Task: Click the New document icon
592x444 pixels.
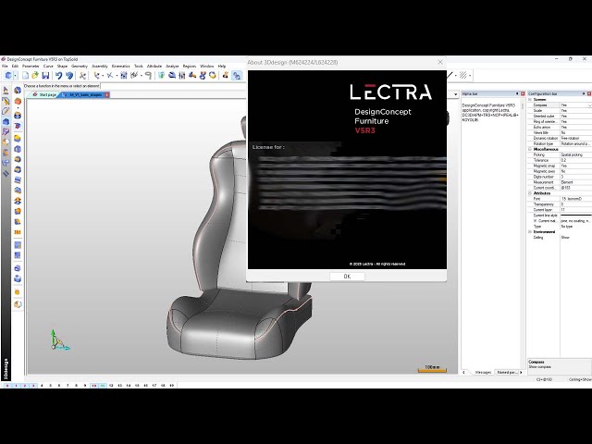Action: 26,76
